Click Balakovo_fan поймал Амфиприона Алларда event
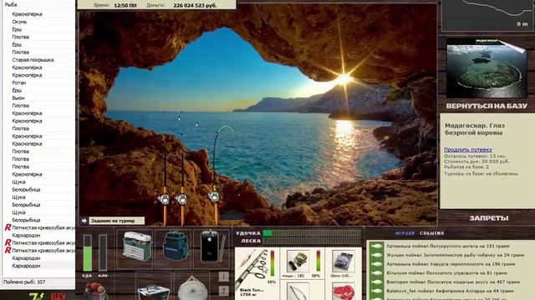The width and height of the screenshot is (535, 300). click(450, 291)
